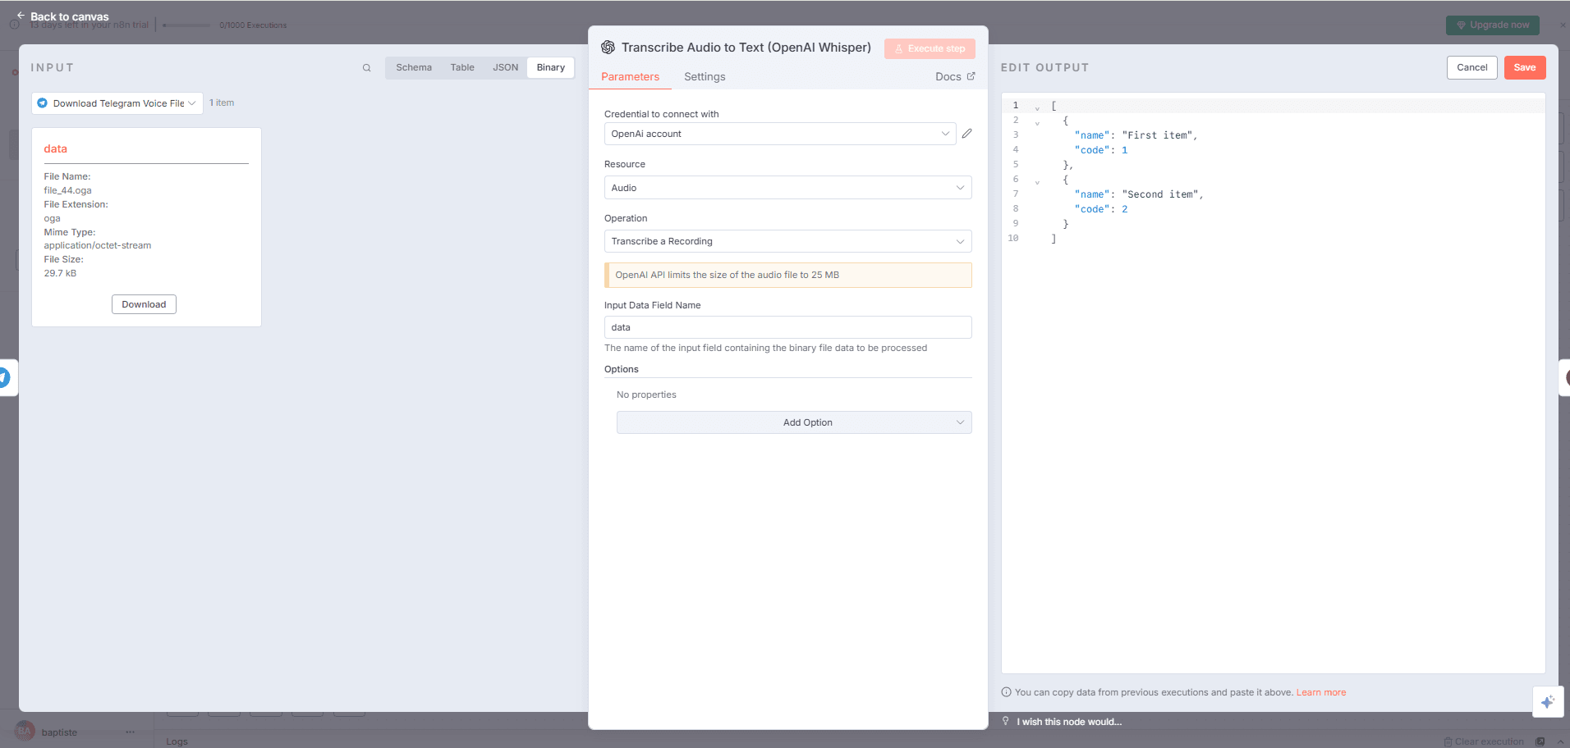The image size is (1570, 748).
Task: Cancel editing output
Action: (1471, 67)
